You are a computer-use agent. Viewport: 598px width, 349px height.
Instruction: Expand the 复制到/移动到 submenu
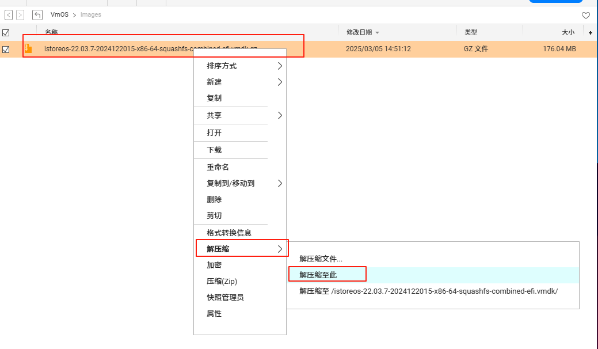click(240, 184)
